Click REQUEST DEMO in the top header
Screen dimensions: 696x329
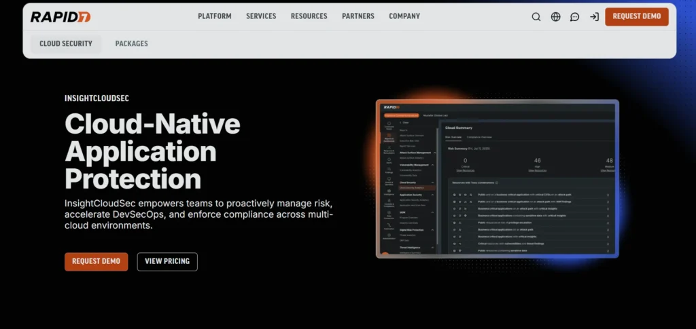[x=636, y=16]
